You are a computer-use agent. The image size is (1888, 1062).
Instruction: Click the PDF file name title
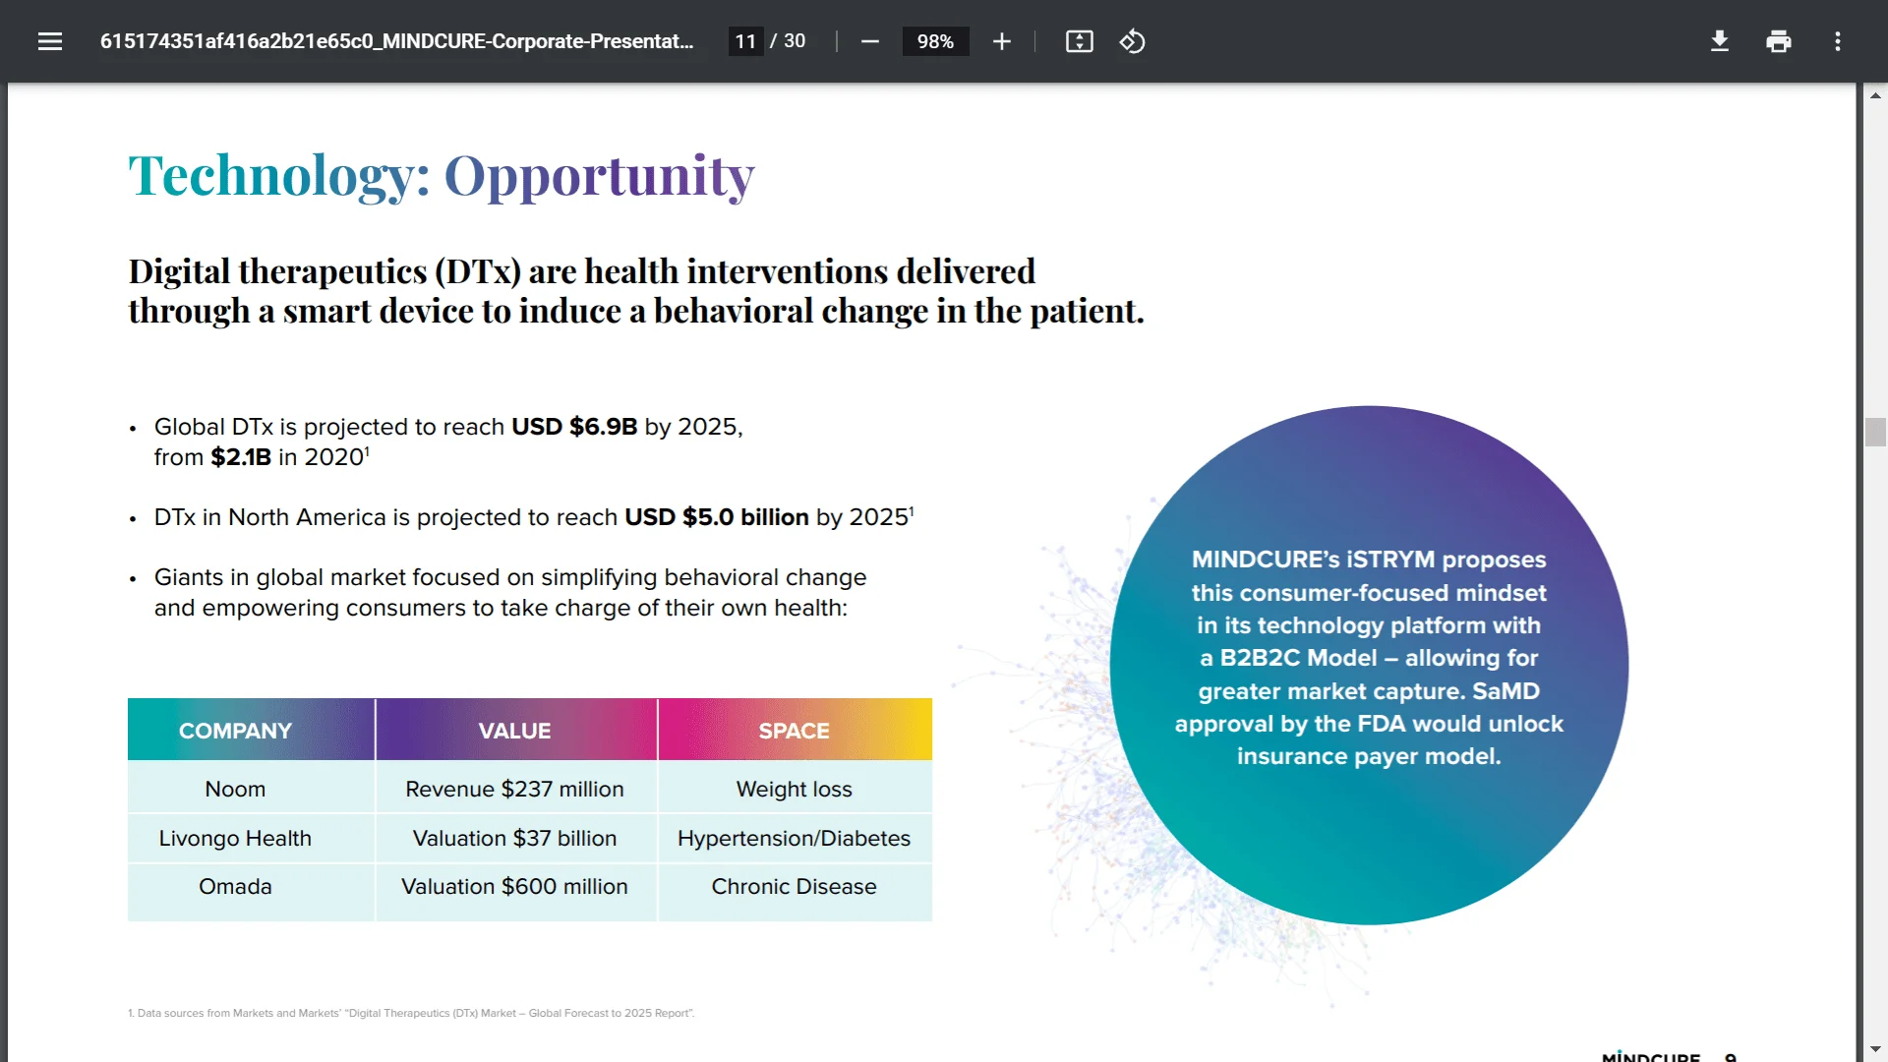pyautogui.click(x=397, y=41)
